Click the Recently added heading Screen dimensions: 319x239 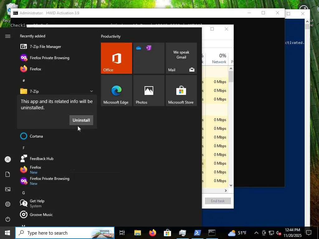pos(32,36)
